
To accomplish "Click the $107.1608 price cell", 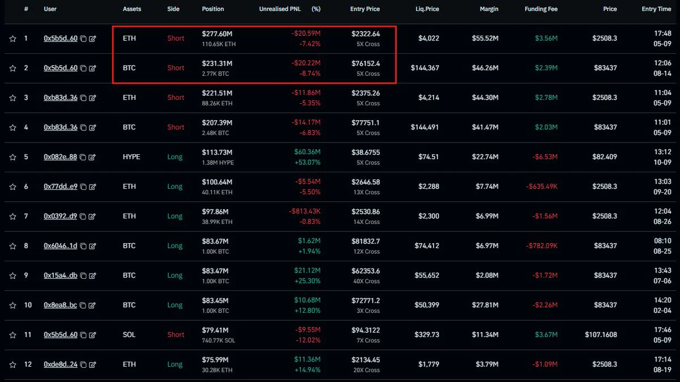I will (601, 335).
